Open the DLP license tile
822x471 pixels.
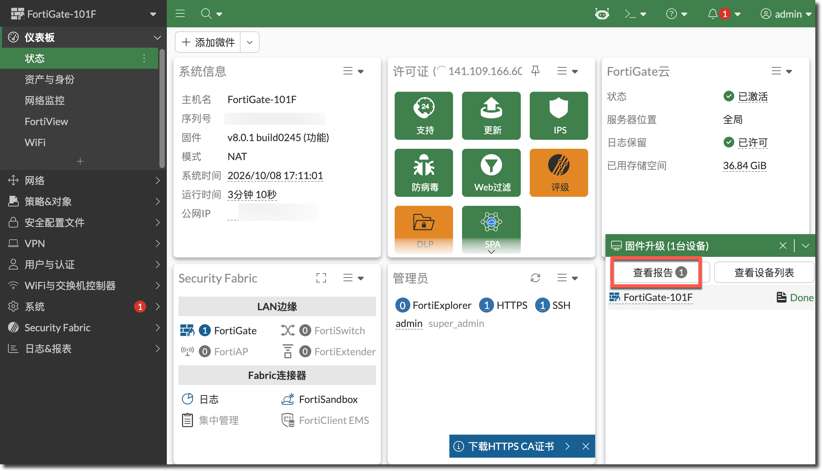click(x=424, y=229)
